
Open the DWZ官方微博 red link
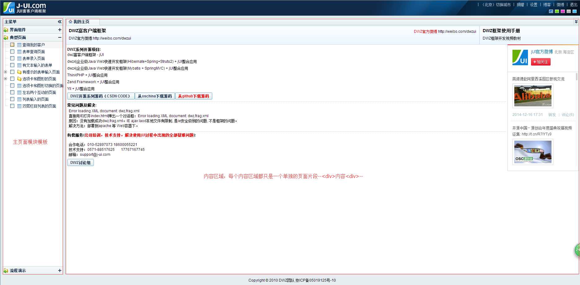click(425, 32)
